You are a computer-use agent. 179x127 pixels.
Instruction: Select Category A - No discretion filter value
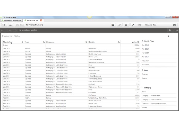pyautogui.click(x=159, y=96)
